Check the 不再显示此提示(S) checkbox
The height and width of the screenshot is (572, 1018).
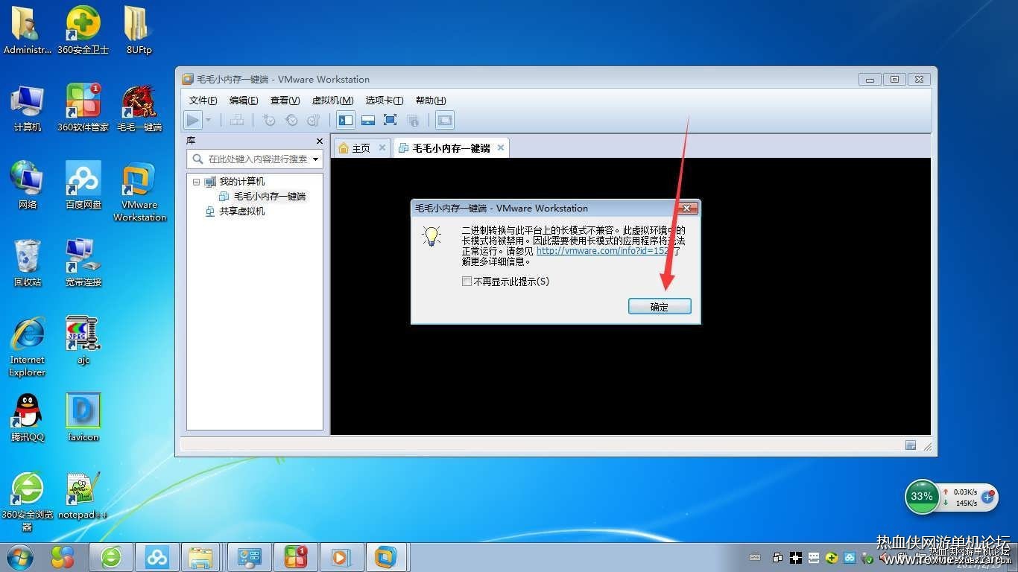coord(467,282)
